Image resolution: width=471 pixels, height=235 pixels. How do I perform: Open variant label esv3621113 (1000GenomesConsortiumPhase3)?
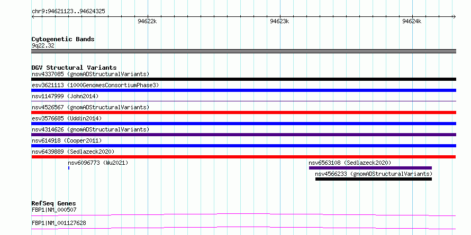click(x=95, y=85)
